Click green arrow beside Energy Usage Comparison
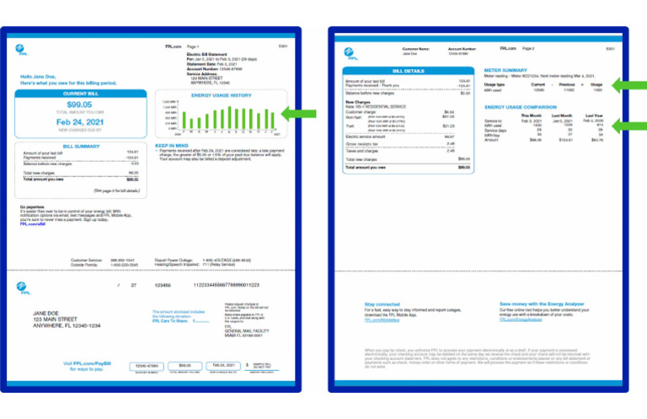 click(x=629, y=126)
